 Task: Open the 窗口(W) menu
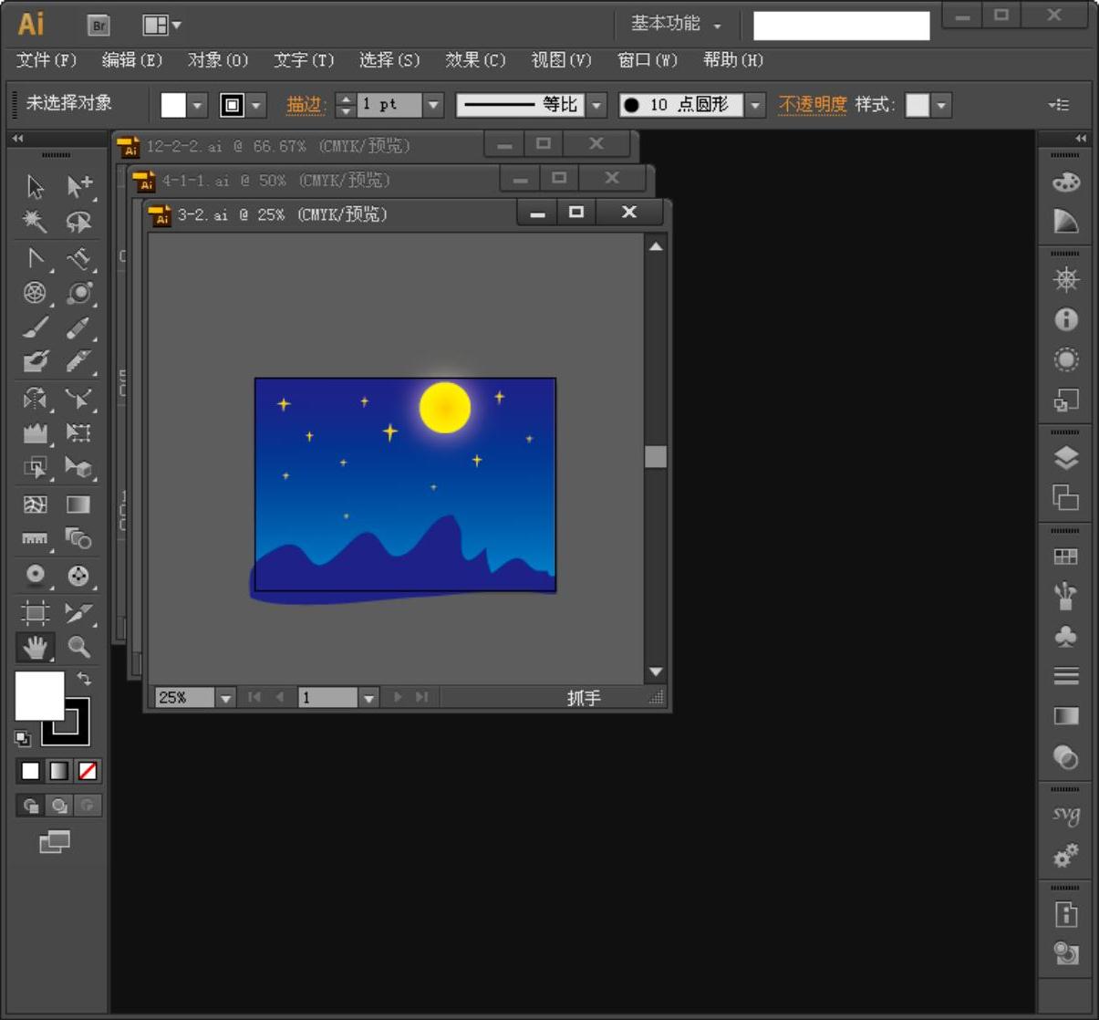(648, 60)
